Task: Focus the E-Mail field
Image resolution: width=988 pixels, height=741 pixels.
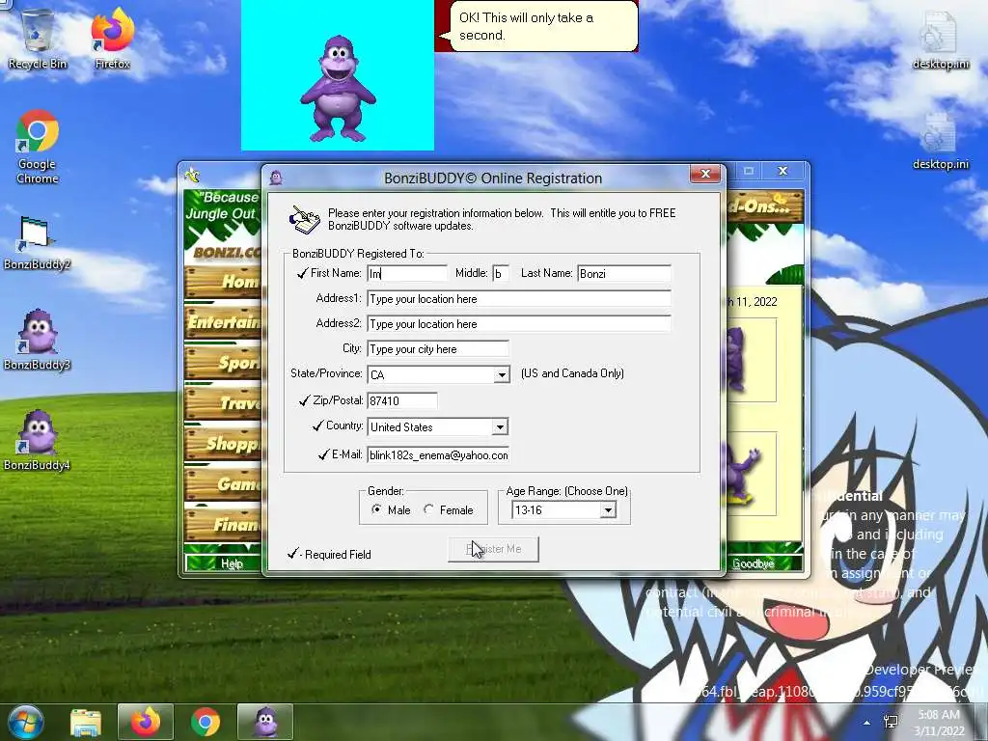Action: pyautogui.click(x=438, y=455)
